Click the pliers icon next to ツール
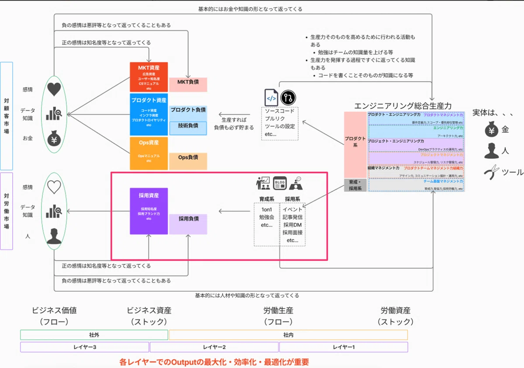This screenshot has width=524, height=368. coord(492,172)
